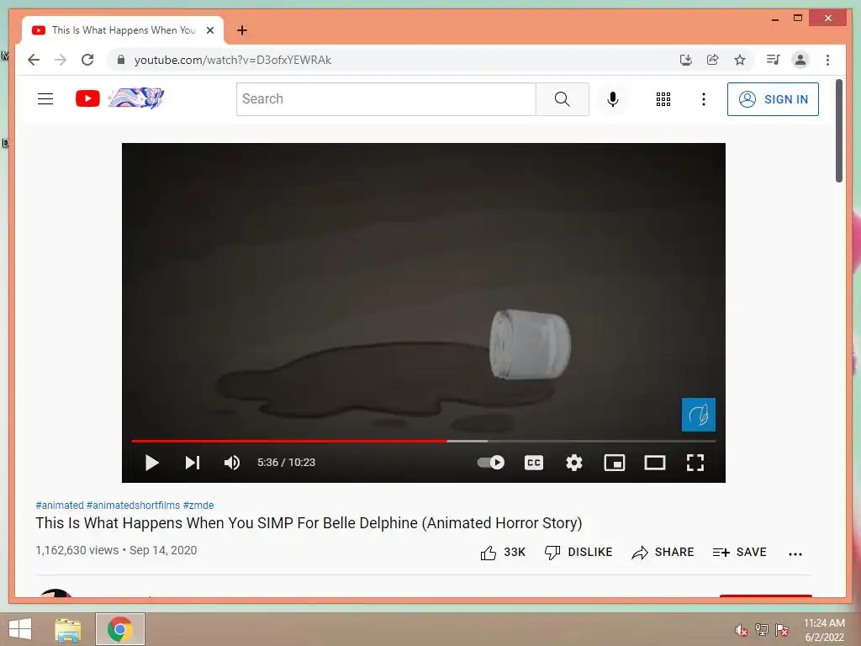Seek on the red video progress bar
Image resolution: width=861 pixels, height=646 pixels.
tap(424, 441)
